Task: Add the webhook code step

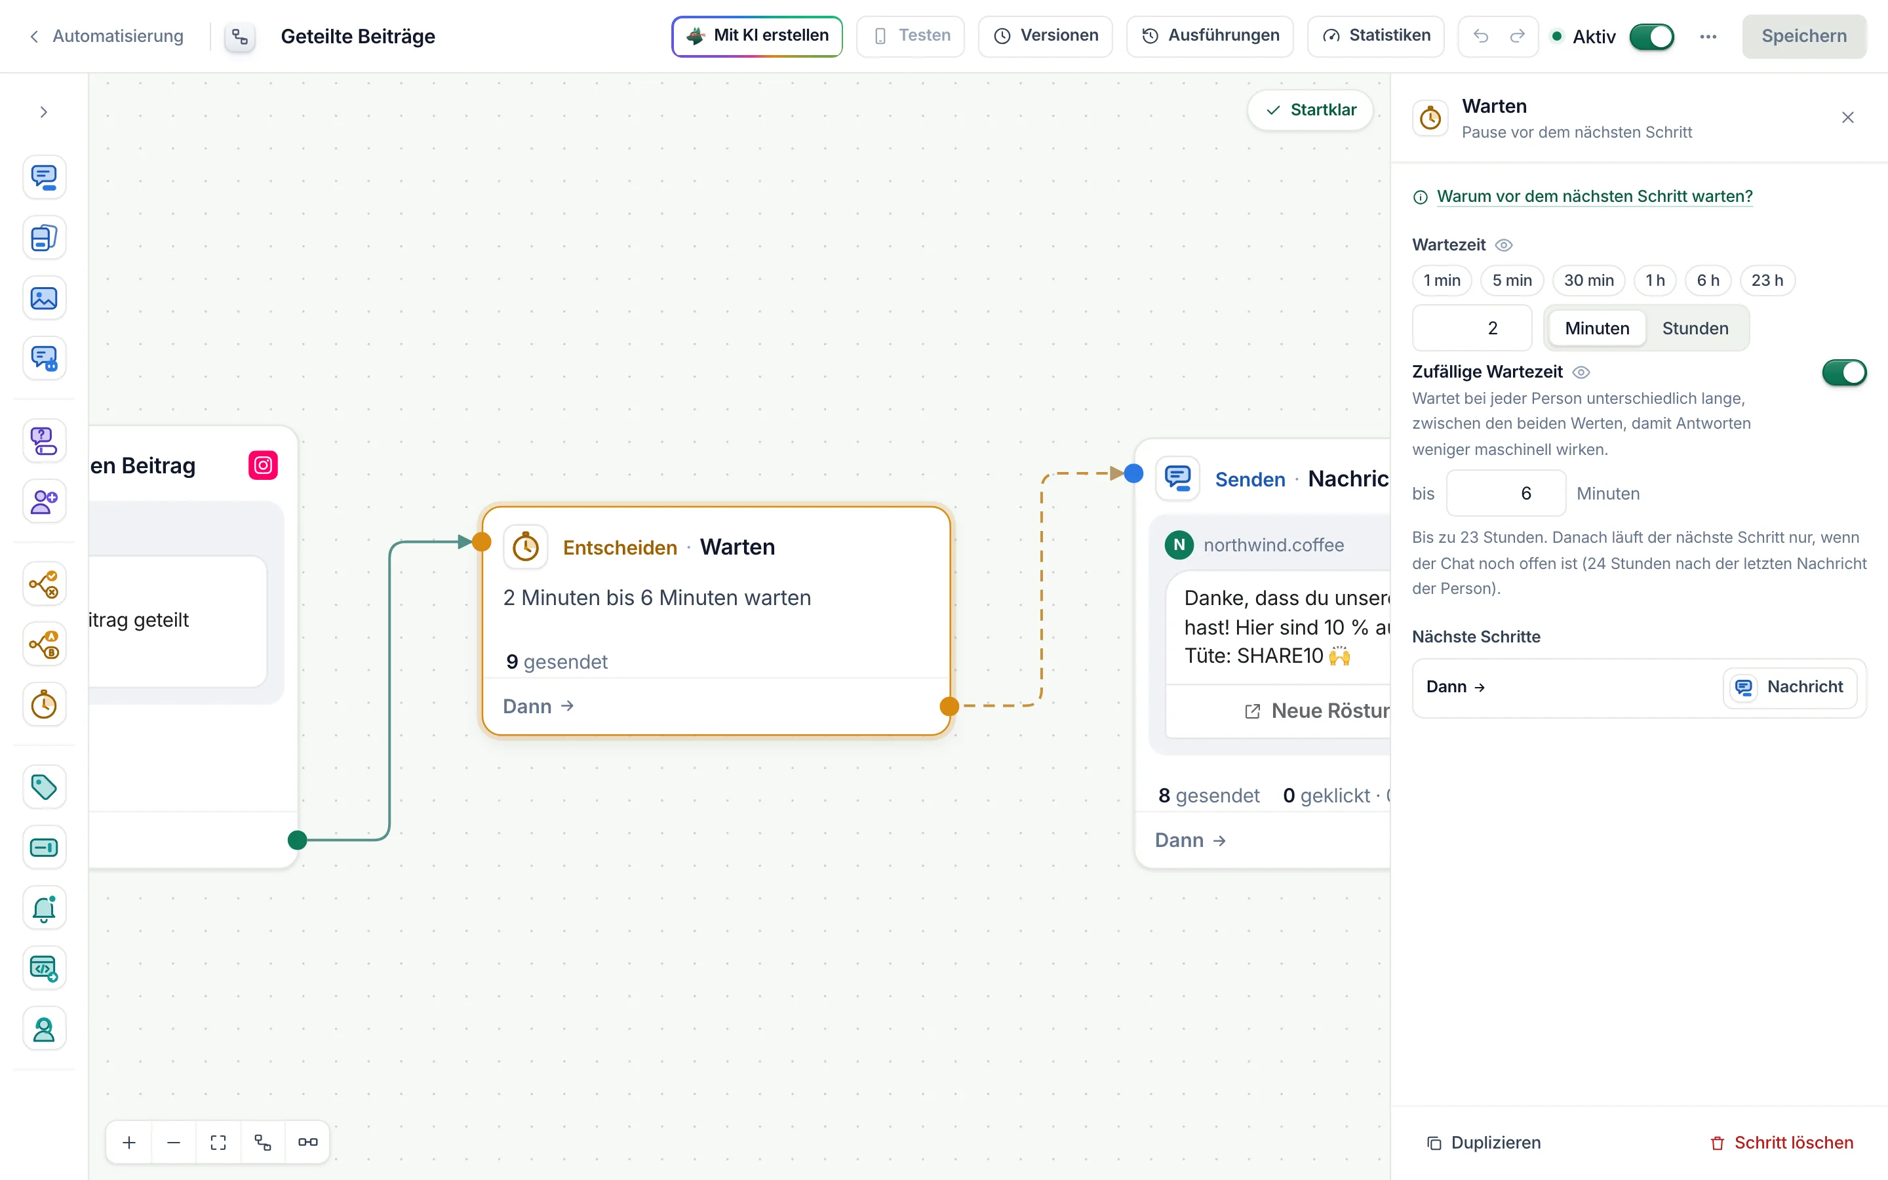Action: [x=44, y=968]
